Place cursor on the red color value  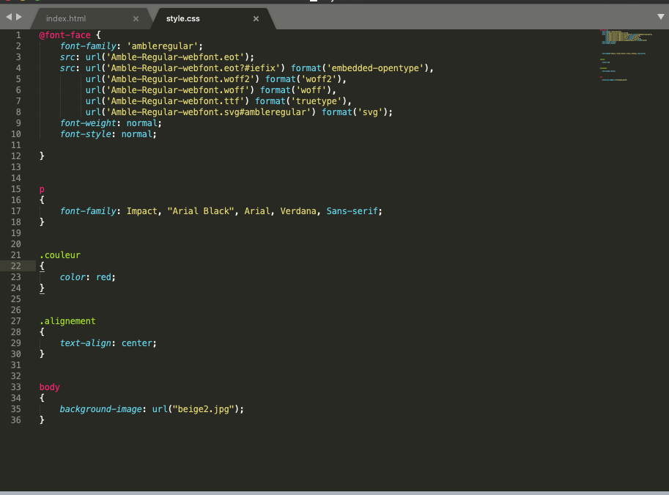point(105,277)
